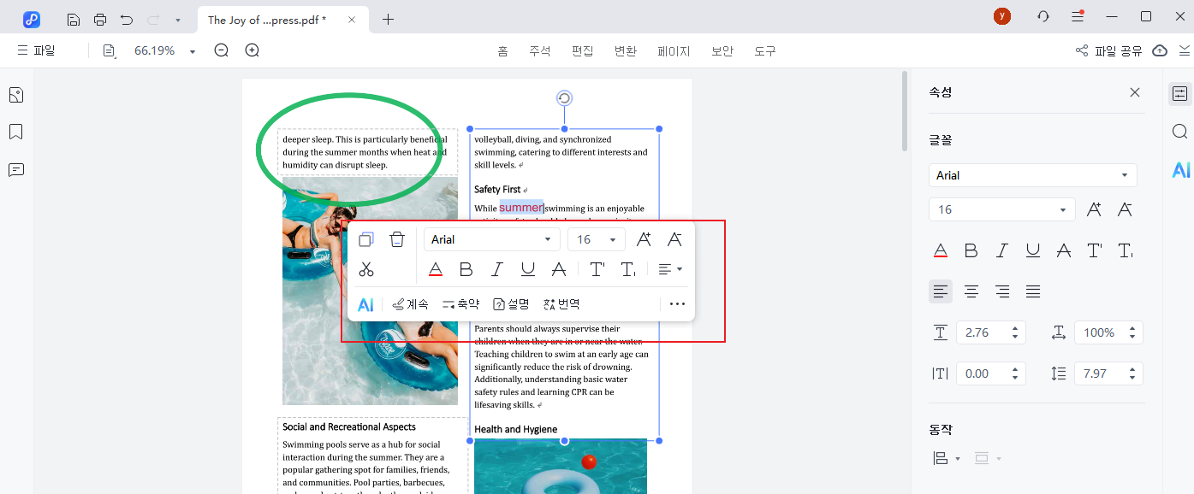Expand the 66.19% zoom level dropdown
Viewport: 1194px width, 494px height.
193,51
